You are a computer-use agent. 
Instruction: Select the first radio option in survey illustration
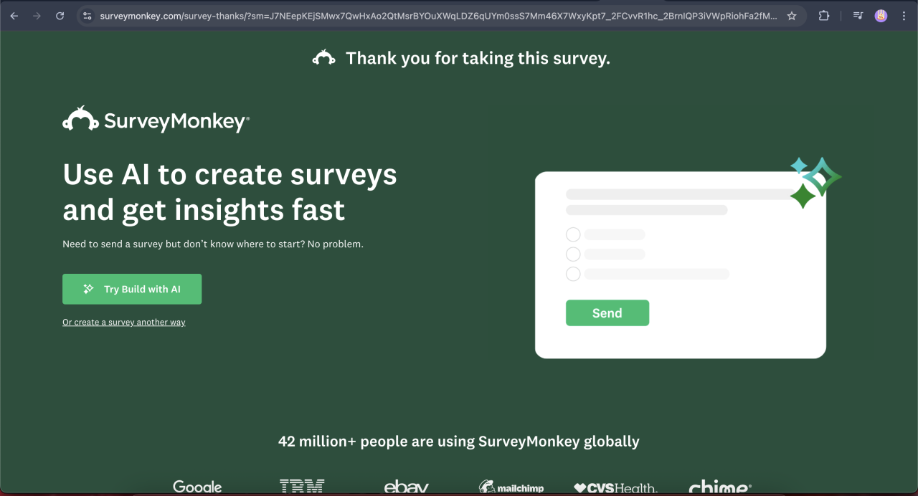573,234
